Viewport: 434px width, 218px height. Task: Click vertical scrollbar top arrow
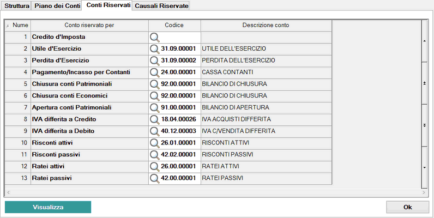(425, 41)
